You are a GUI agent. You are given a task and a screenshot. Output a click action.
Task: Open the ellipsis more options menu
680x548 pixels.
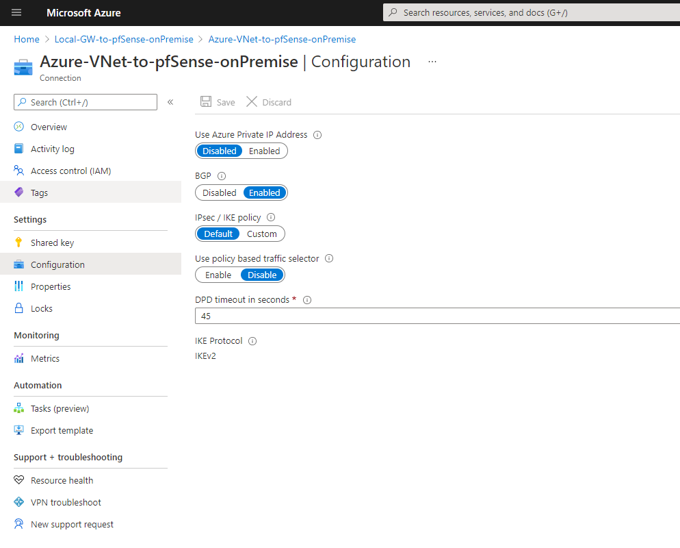pos(432,62)
